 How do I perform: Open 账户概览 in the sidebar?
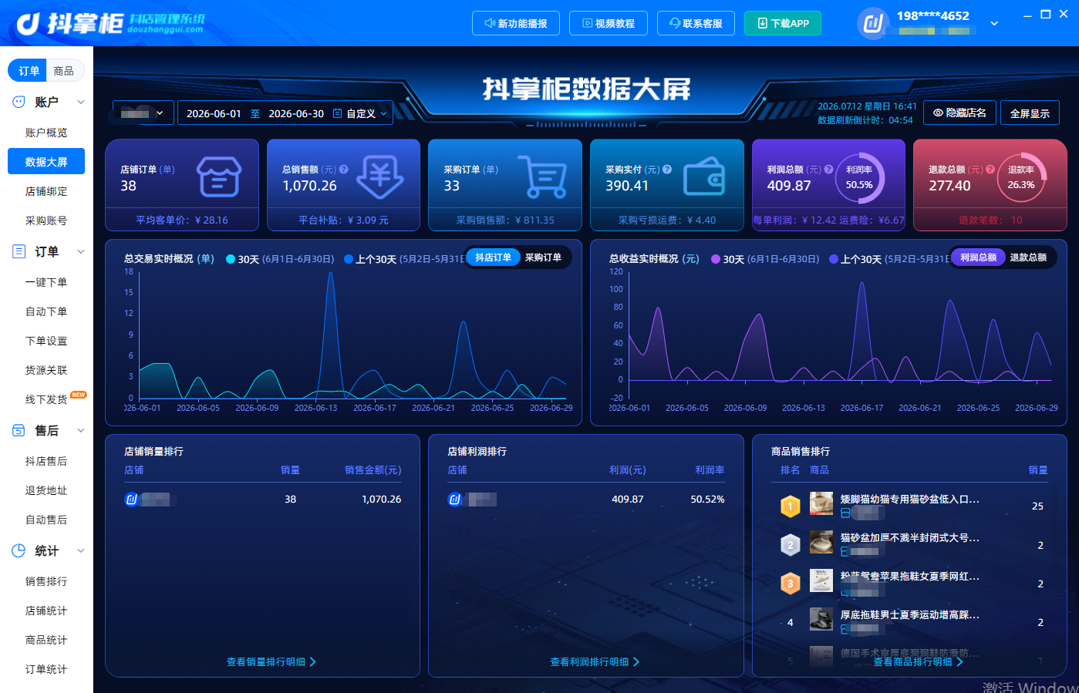(46, 133)
